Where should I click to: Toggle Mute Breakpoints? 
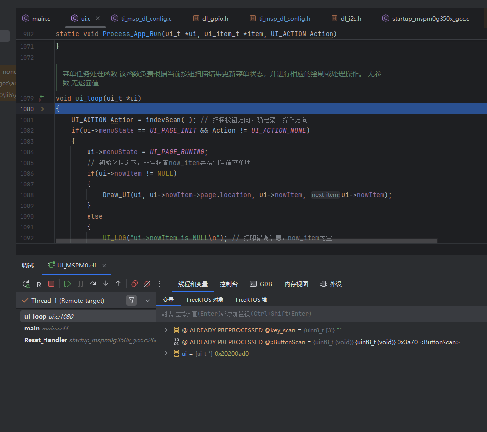147,284
